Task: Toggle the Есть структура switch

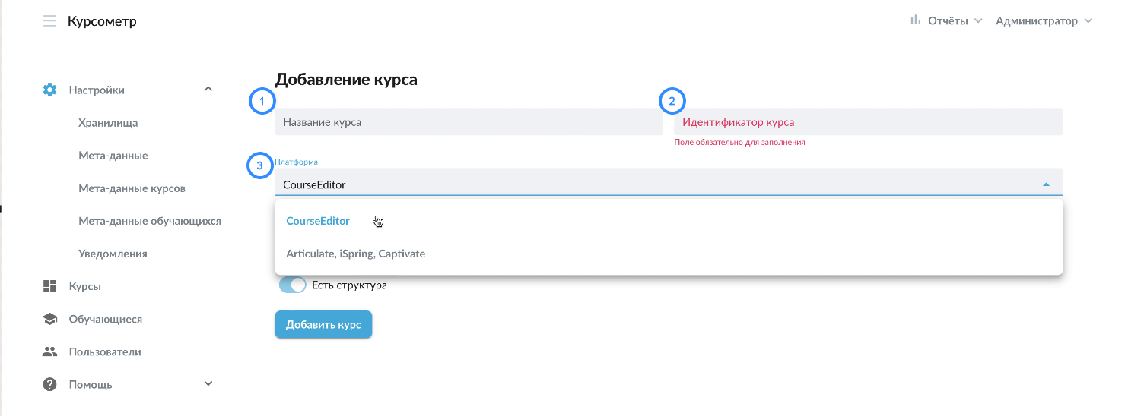Action: [x=293, y=285]
